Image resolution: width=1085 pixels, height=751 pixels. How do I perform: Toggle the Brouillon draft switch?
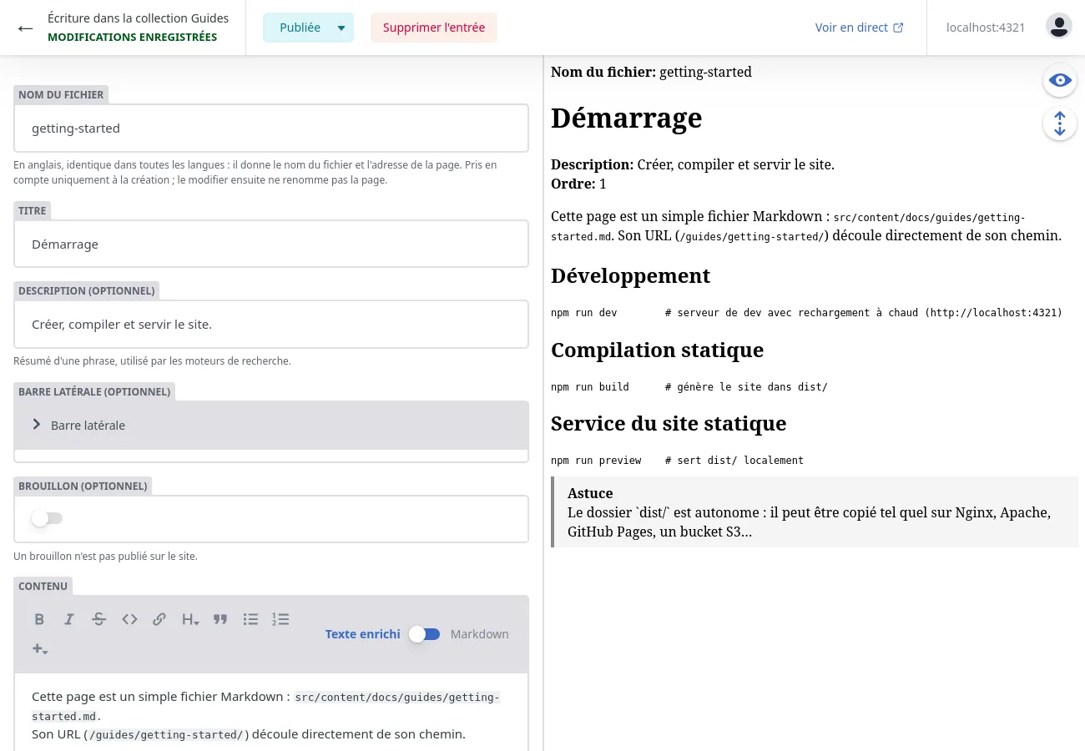47,518
